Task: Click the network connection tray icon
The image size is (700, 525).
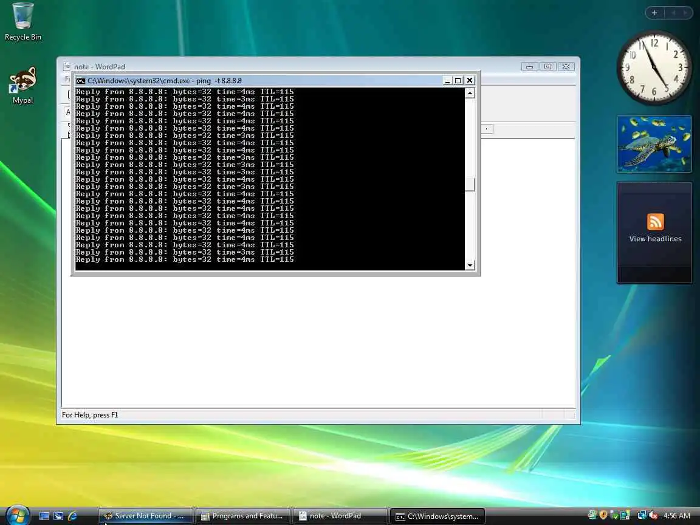Action: (x=642, y=515)
